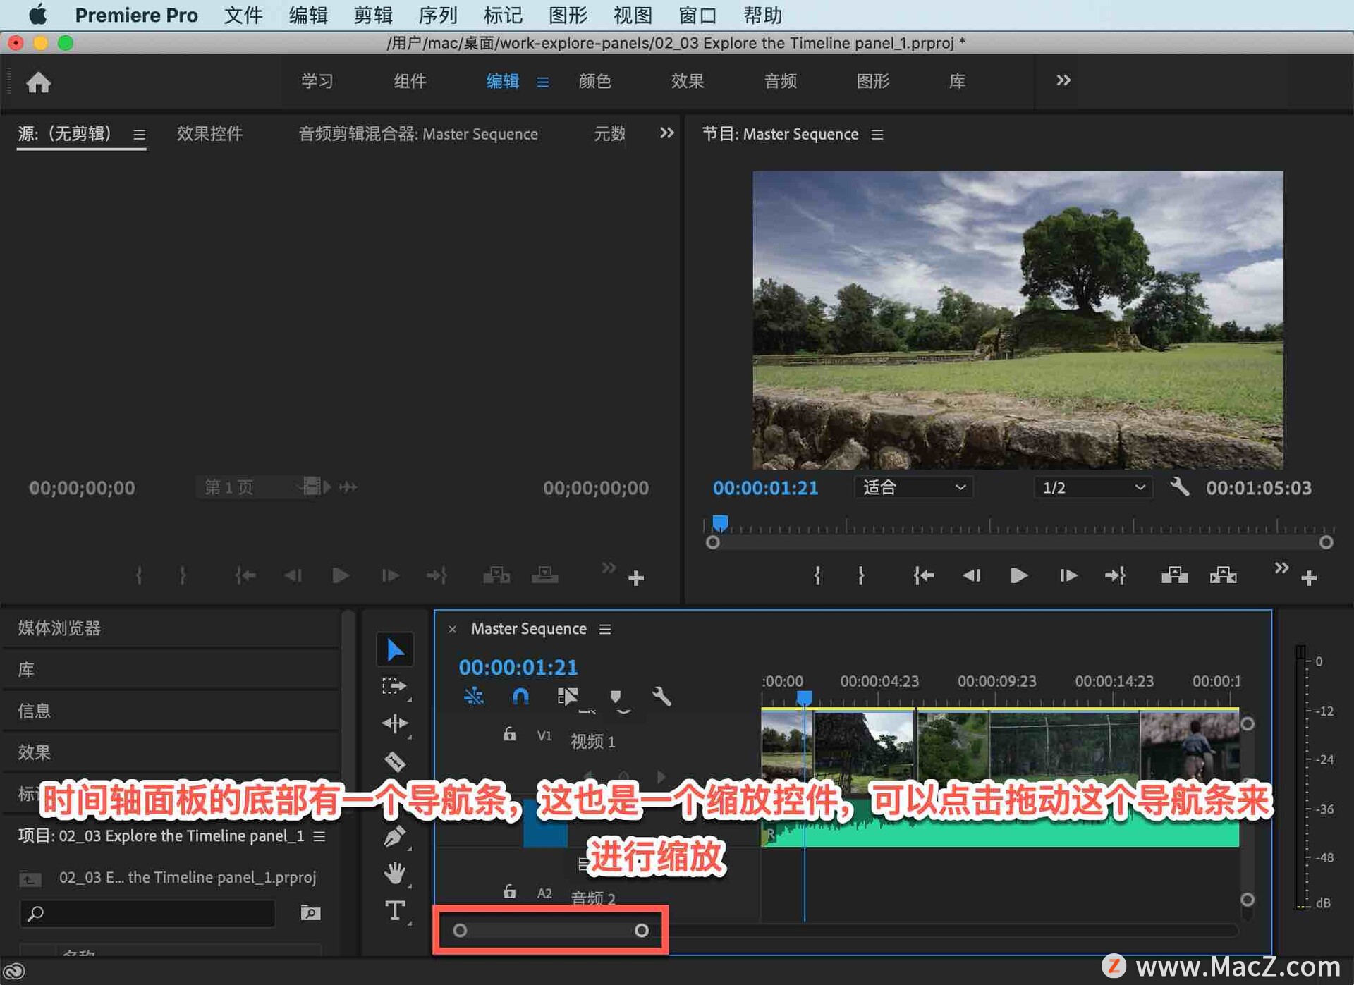Open Program monitor button editor plus

tap(1309, 578)
